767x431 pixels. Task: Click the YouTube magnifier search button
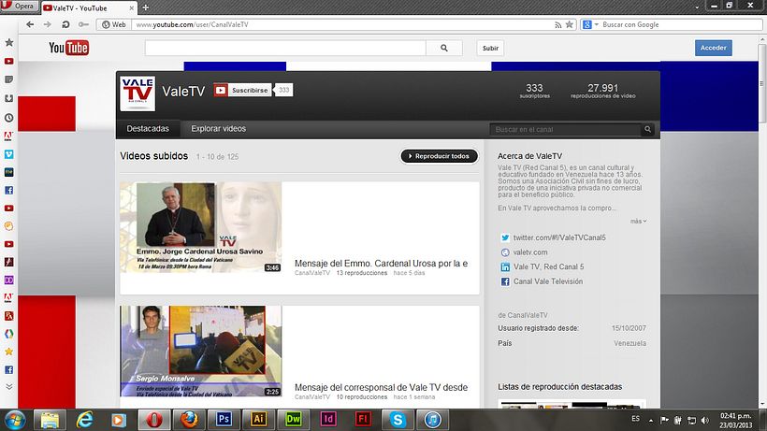[444, 48]
